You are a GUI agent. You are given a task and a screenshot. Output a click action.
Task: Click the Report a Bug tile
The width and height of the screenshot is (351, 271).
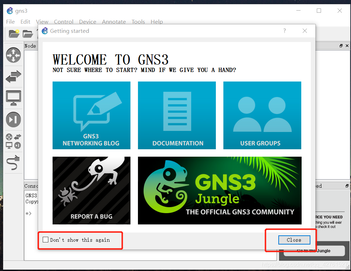coord(91,191)
